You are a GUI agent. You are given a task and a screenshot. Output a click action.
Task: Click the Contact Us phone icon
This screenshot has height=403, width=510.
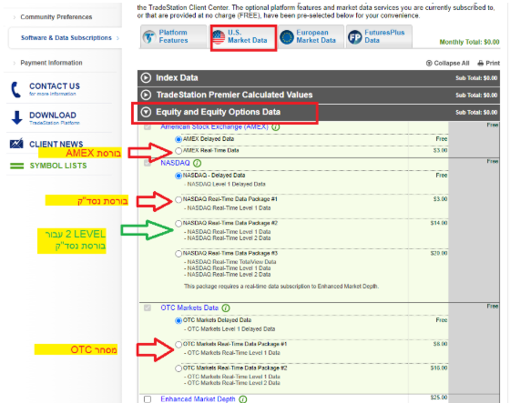pyautogui.click(x=16, y=90)
